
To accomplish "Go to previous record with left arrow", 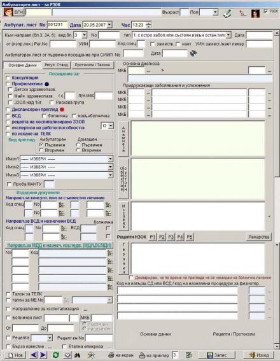I will pos(34,355).
